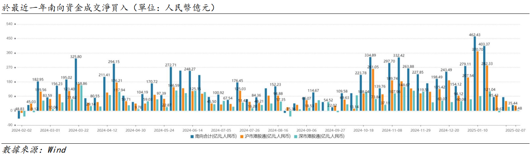The width and height of the screenshot is (531, 155).
Task: Select the 2024-02-02 x-axis date label
Action: click(x=21, y=130)
